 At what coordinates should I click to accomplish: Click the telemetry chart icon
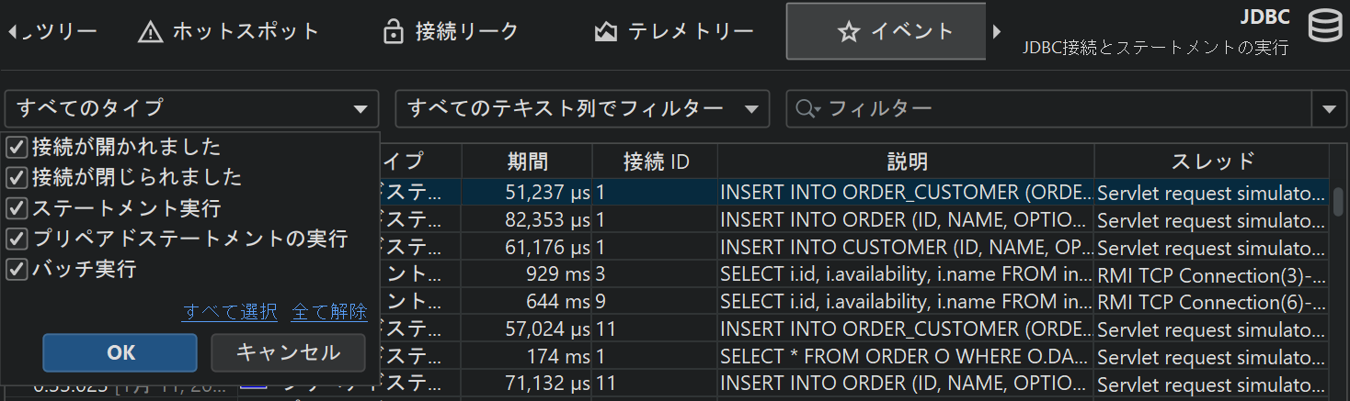pos(605,32)
